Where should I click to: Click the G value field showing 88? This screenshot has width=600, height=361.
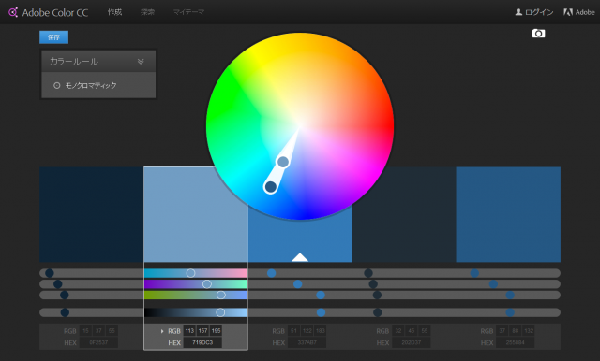coord(516,331)
